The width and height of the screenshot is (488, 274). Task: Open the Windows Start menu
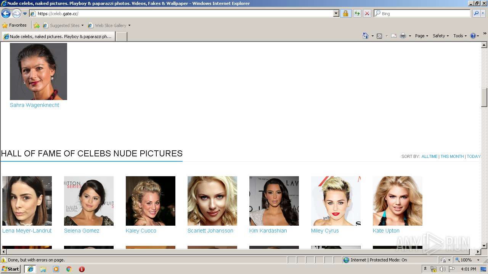click(11, 269)
